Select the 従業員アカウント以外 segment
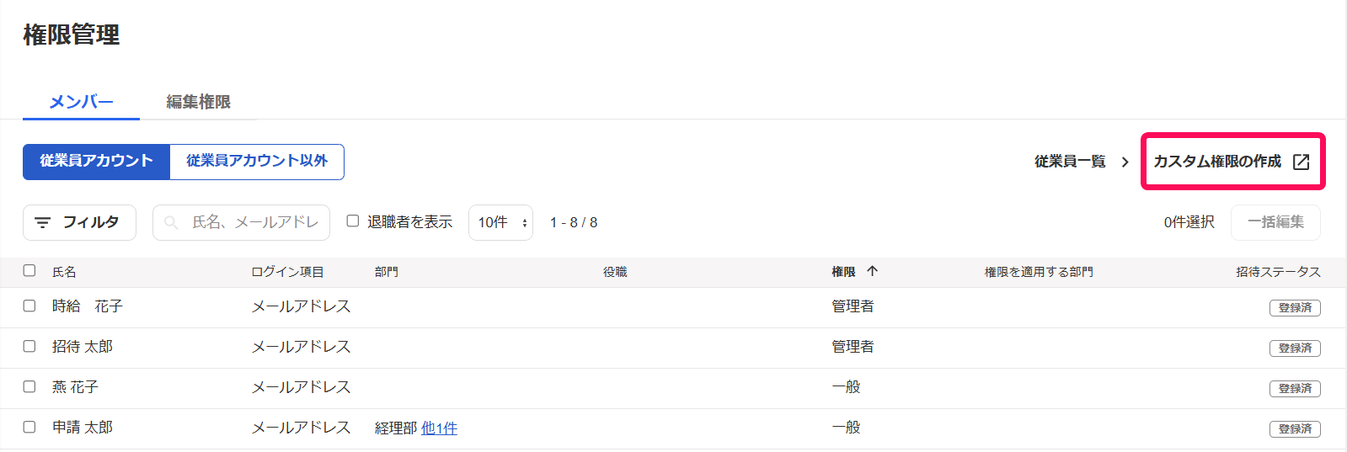Image resolution: width=1347 pixels, height=452 pixels. 257,162
